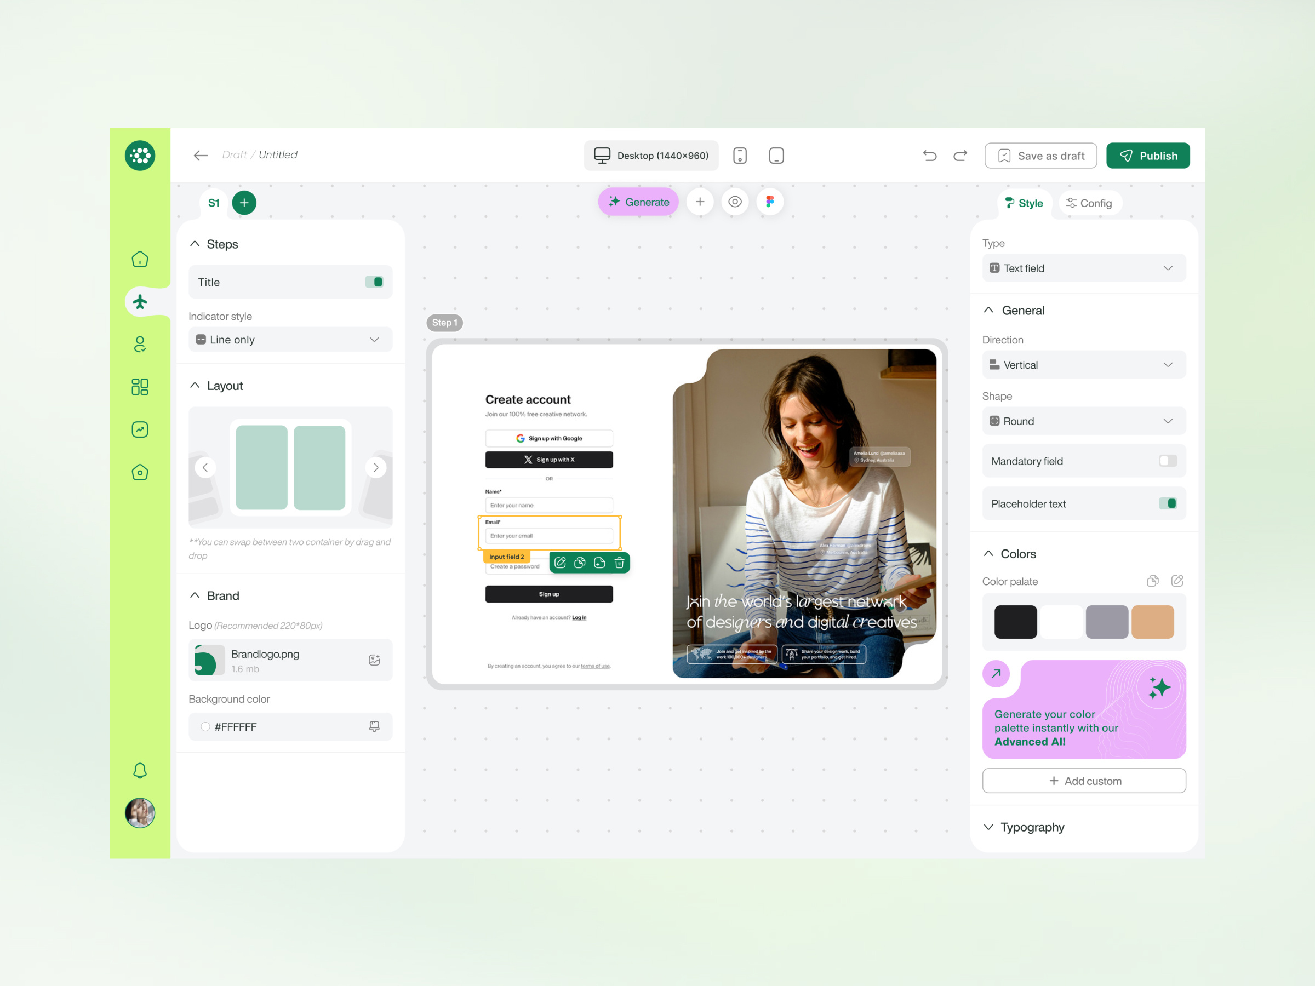This screenshot has height=986, width=1315.
Task: Preview the design with the eye icon
Action: tap(735, 202)
